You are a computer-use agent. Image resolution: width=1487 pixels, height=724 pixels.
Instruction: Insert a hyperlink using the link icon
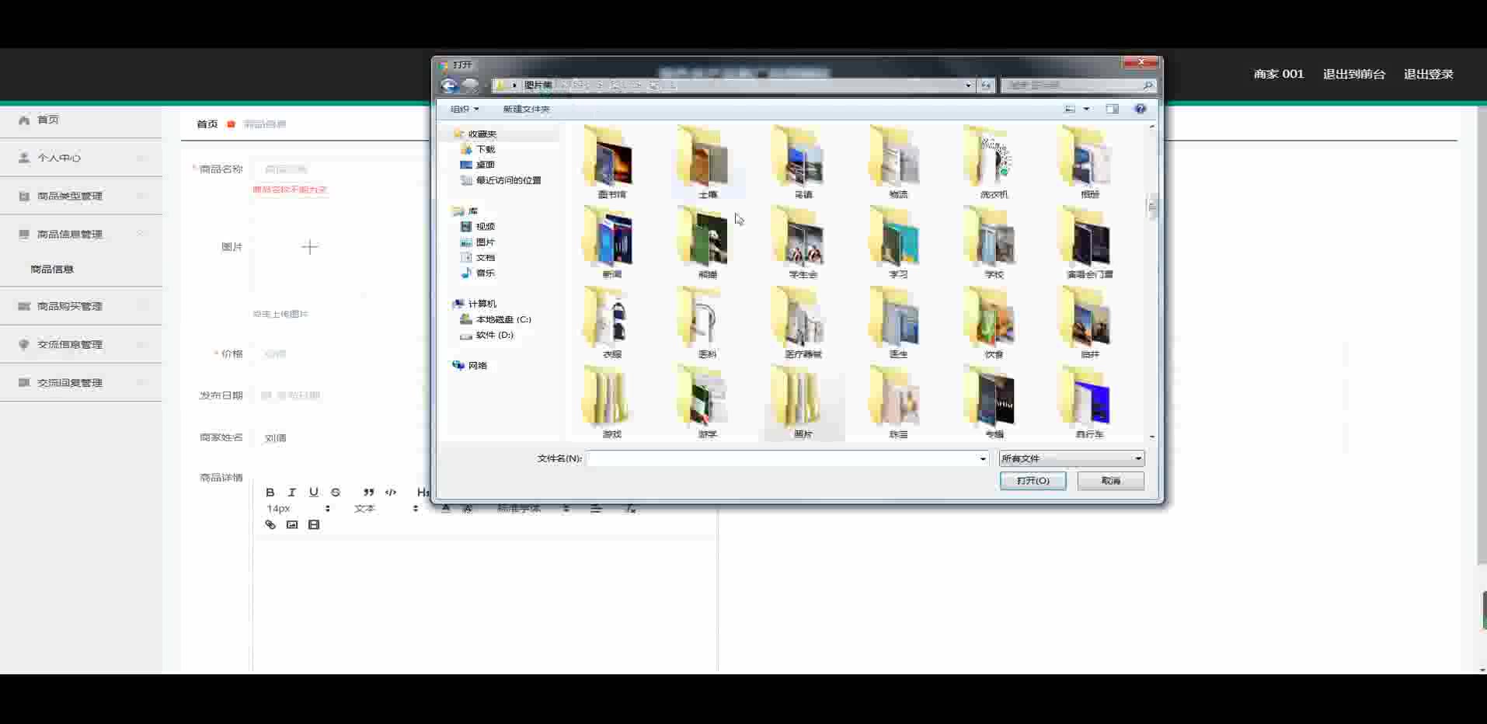point(270,524)
